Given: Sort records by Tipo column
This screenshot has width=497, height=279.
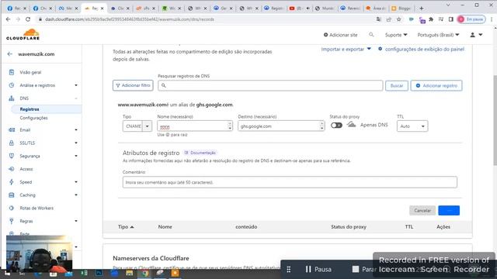Looking at the screenshot, I should [x=126, y=227].
